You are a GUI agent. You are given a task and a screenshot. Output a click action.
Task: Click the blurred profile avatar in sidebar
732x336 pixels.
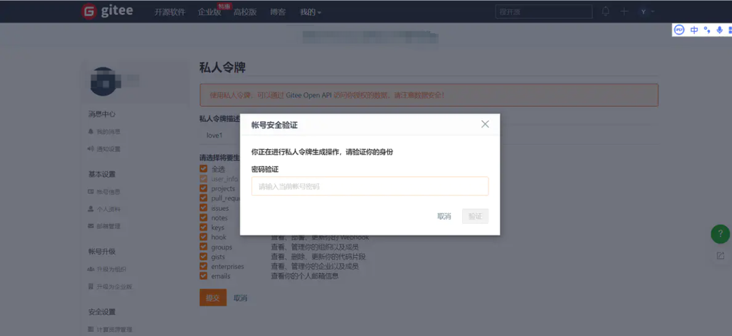click(104, 82)
